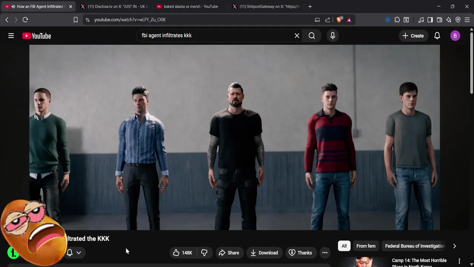Reload the page
This screenshot has width=474, height=267.
pyautogui.click(x=25, y=20)
